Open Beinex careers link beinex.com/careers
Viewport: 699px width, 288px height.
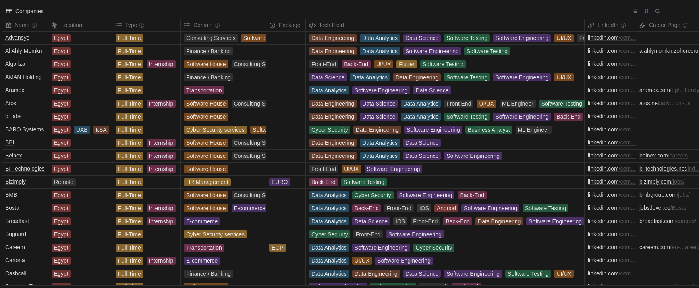point(664,156)
